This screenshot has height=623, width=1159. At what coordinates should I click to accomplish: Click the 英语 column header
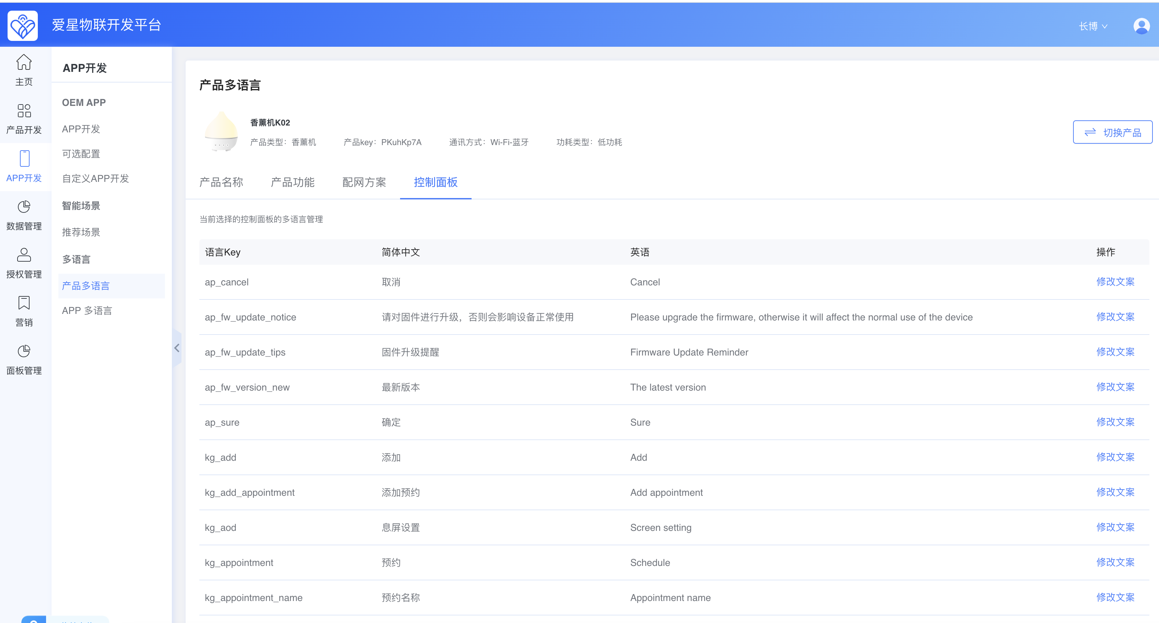639,252
